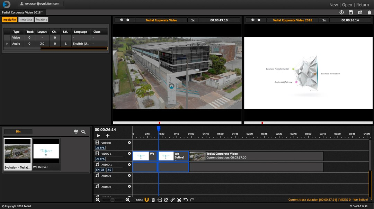Select the Evolution - Tedial... clip thumbnail
This screenshot has height=209, width=374.
pos(18,154)
